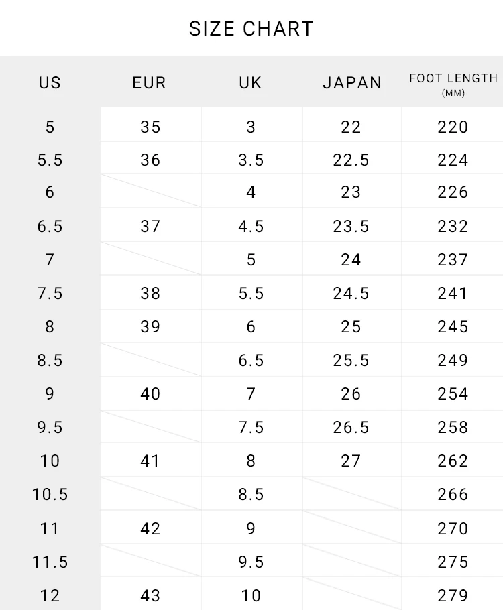The image size is (503, 610).
Task: Click EUR size 35 cell
Action: click(150, 127)
